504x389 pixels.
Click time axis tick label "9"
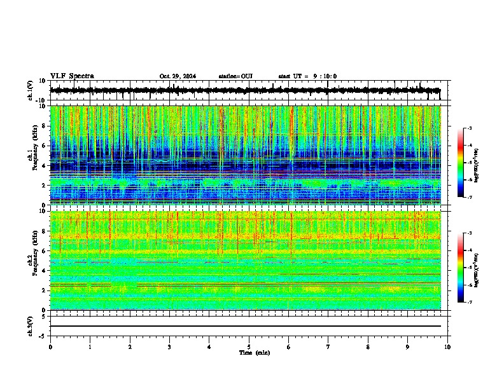(407, 347)
